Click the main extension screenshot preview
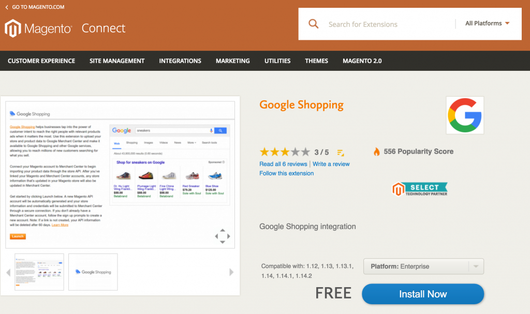The height and width of the screenshot is (314, 530). [x=120, y=174]
